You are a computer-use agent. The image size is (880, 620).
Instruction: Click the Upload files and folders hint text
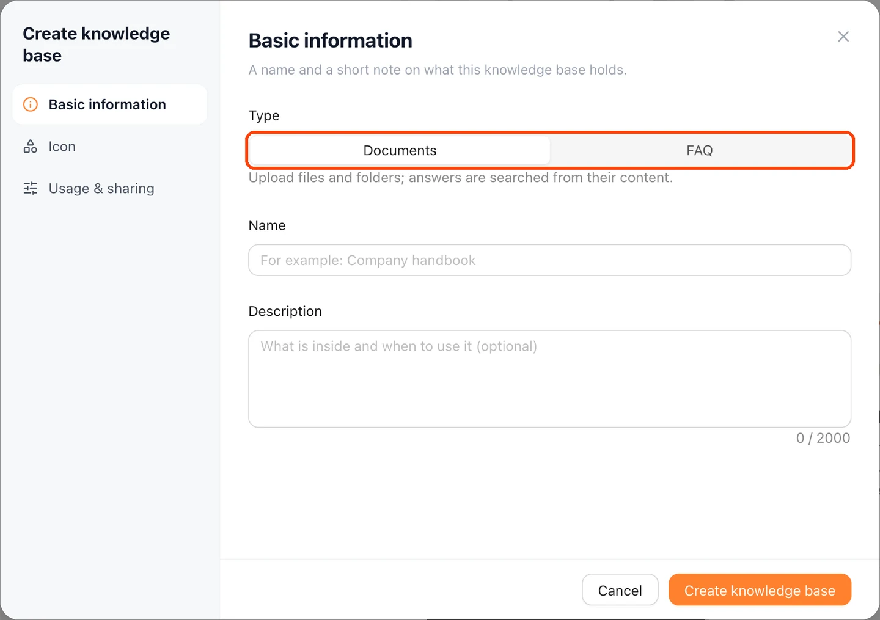pos(461,178)
